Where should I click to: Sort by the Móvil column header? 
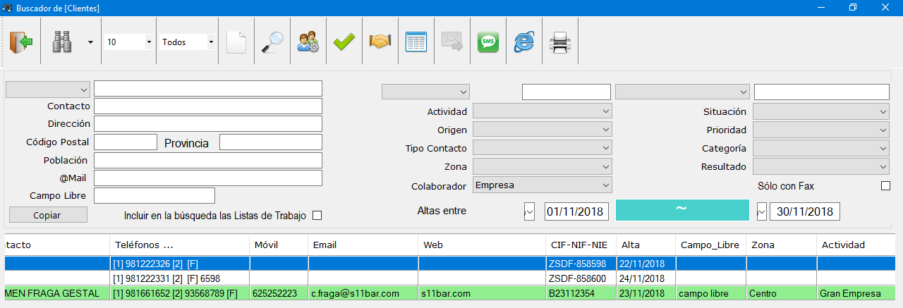(279, 245)
